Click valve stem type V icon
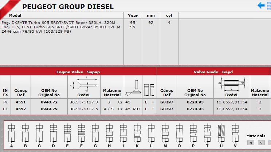 point(235,133)
